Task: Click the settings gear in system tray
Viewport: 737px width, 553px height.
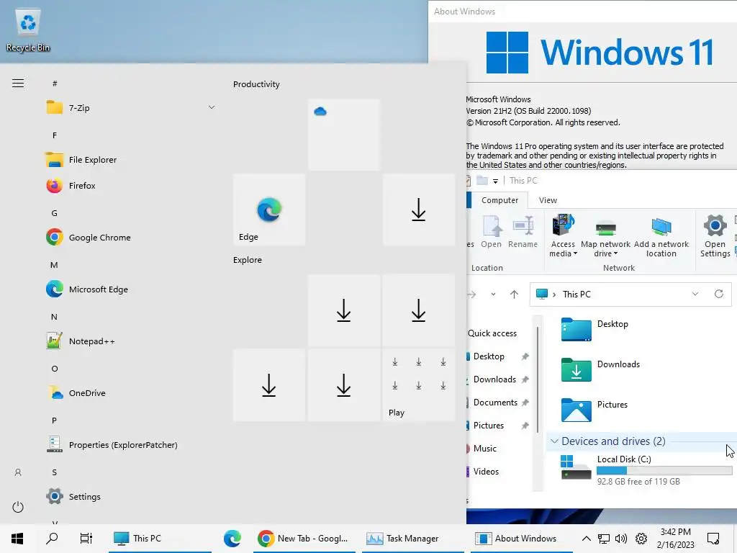Action: tap(641, 539)
